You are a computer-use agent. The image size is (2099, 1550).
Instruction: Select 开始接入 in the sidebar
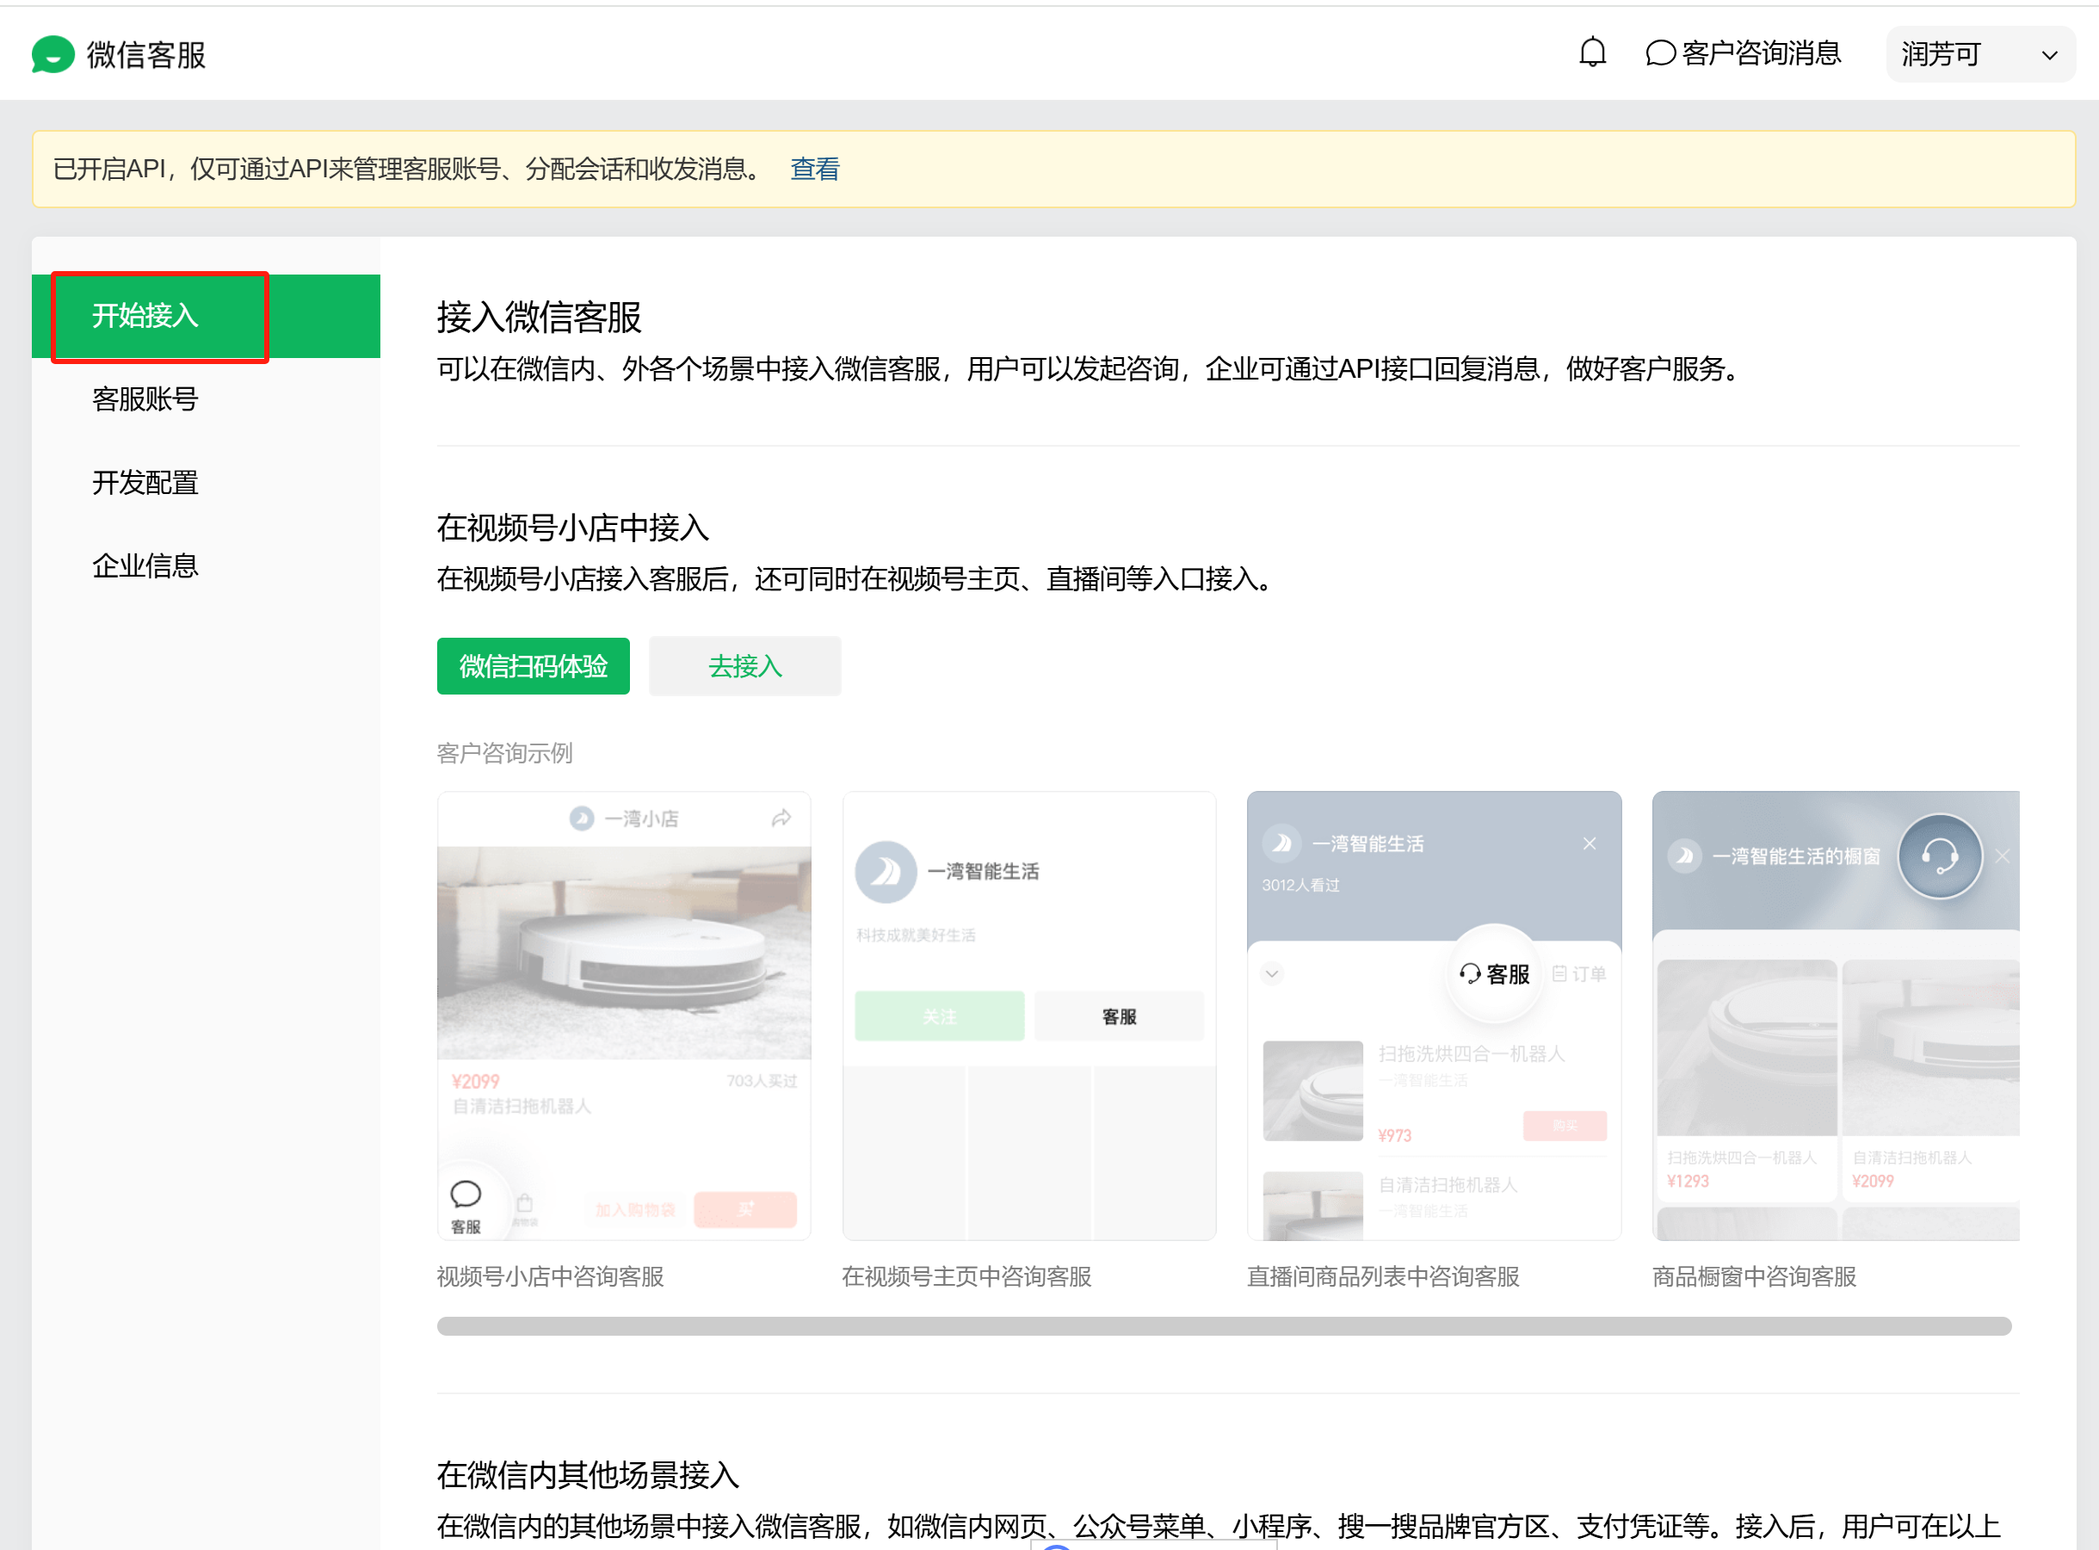(x=206, y=316)
